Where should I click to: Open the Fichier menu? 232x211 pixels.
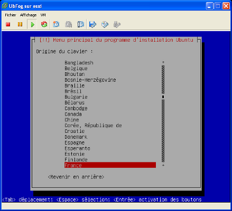click(11, 15)
